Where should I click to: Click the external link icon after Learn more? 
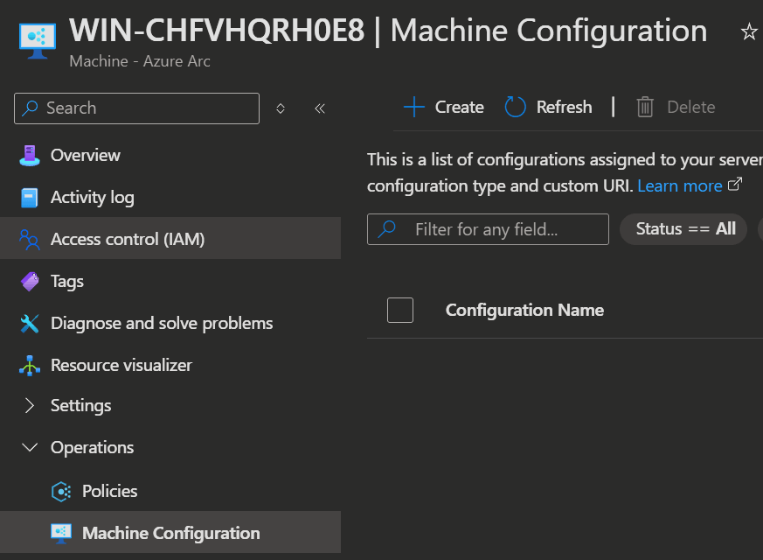pos(735,184)
